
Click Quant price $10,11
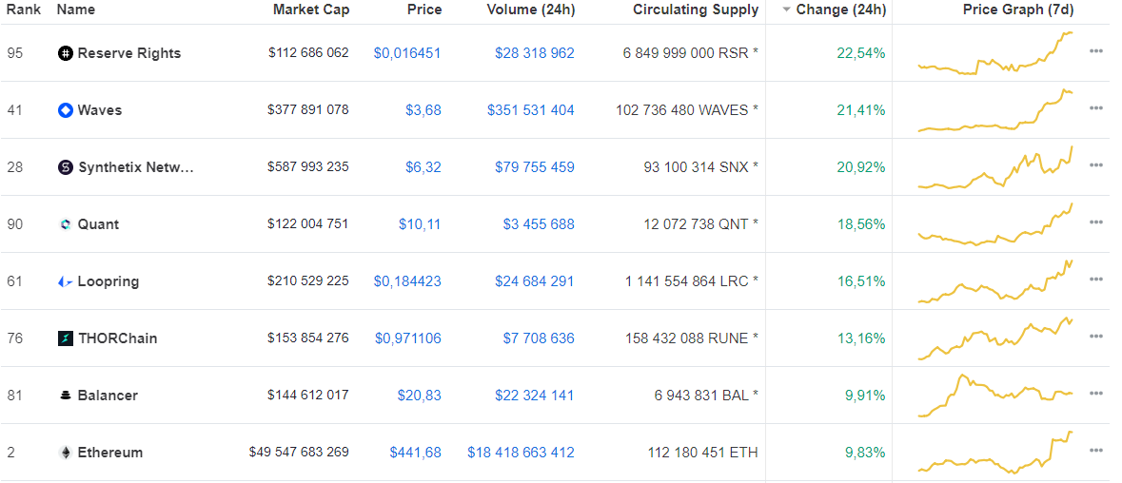click(420, 224)
